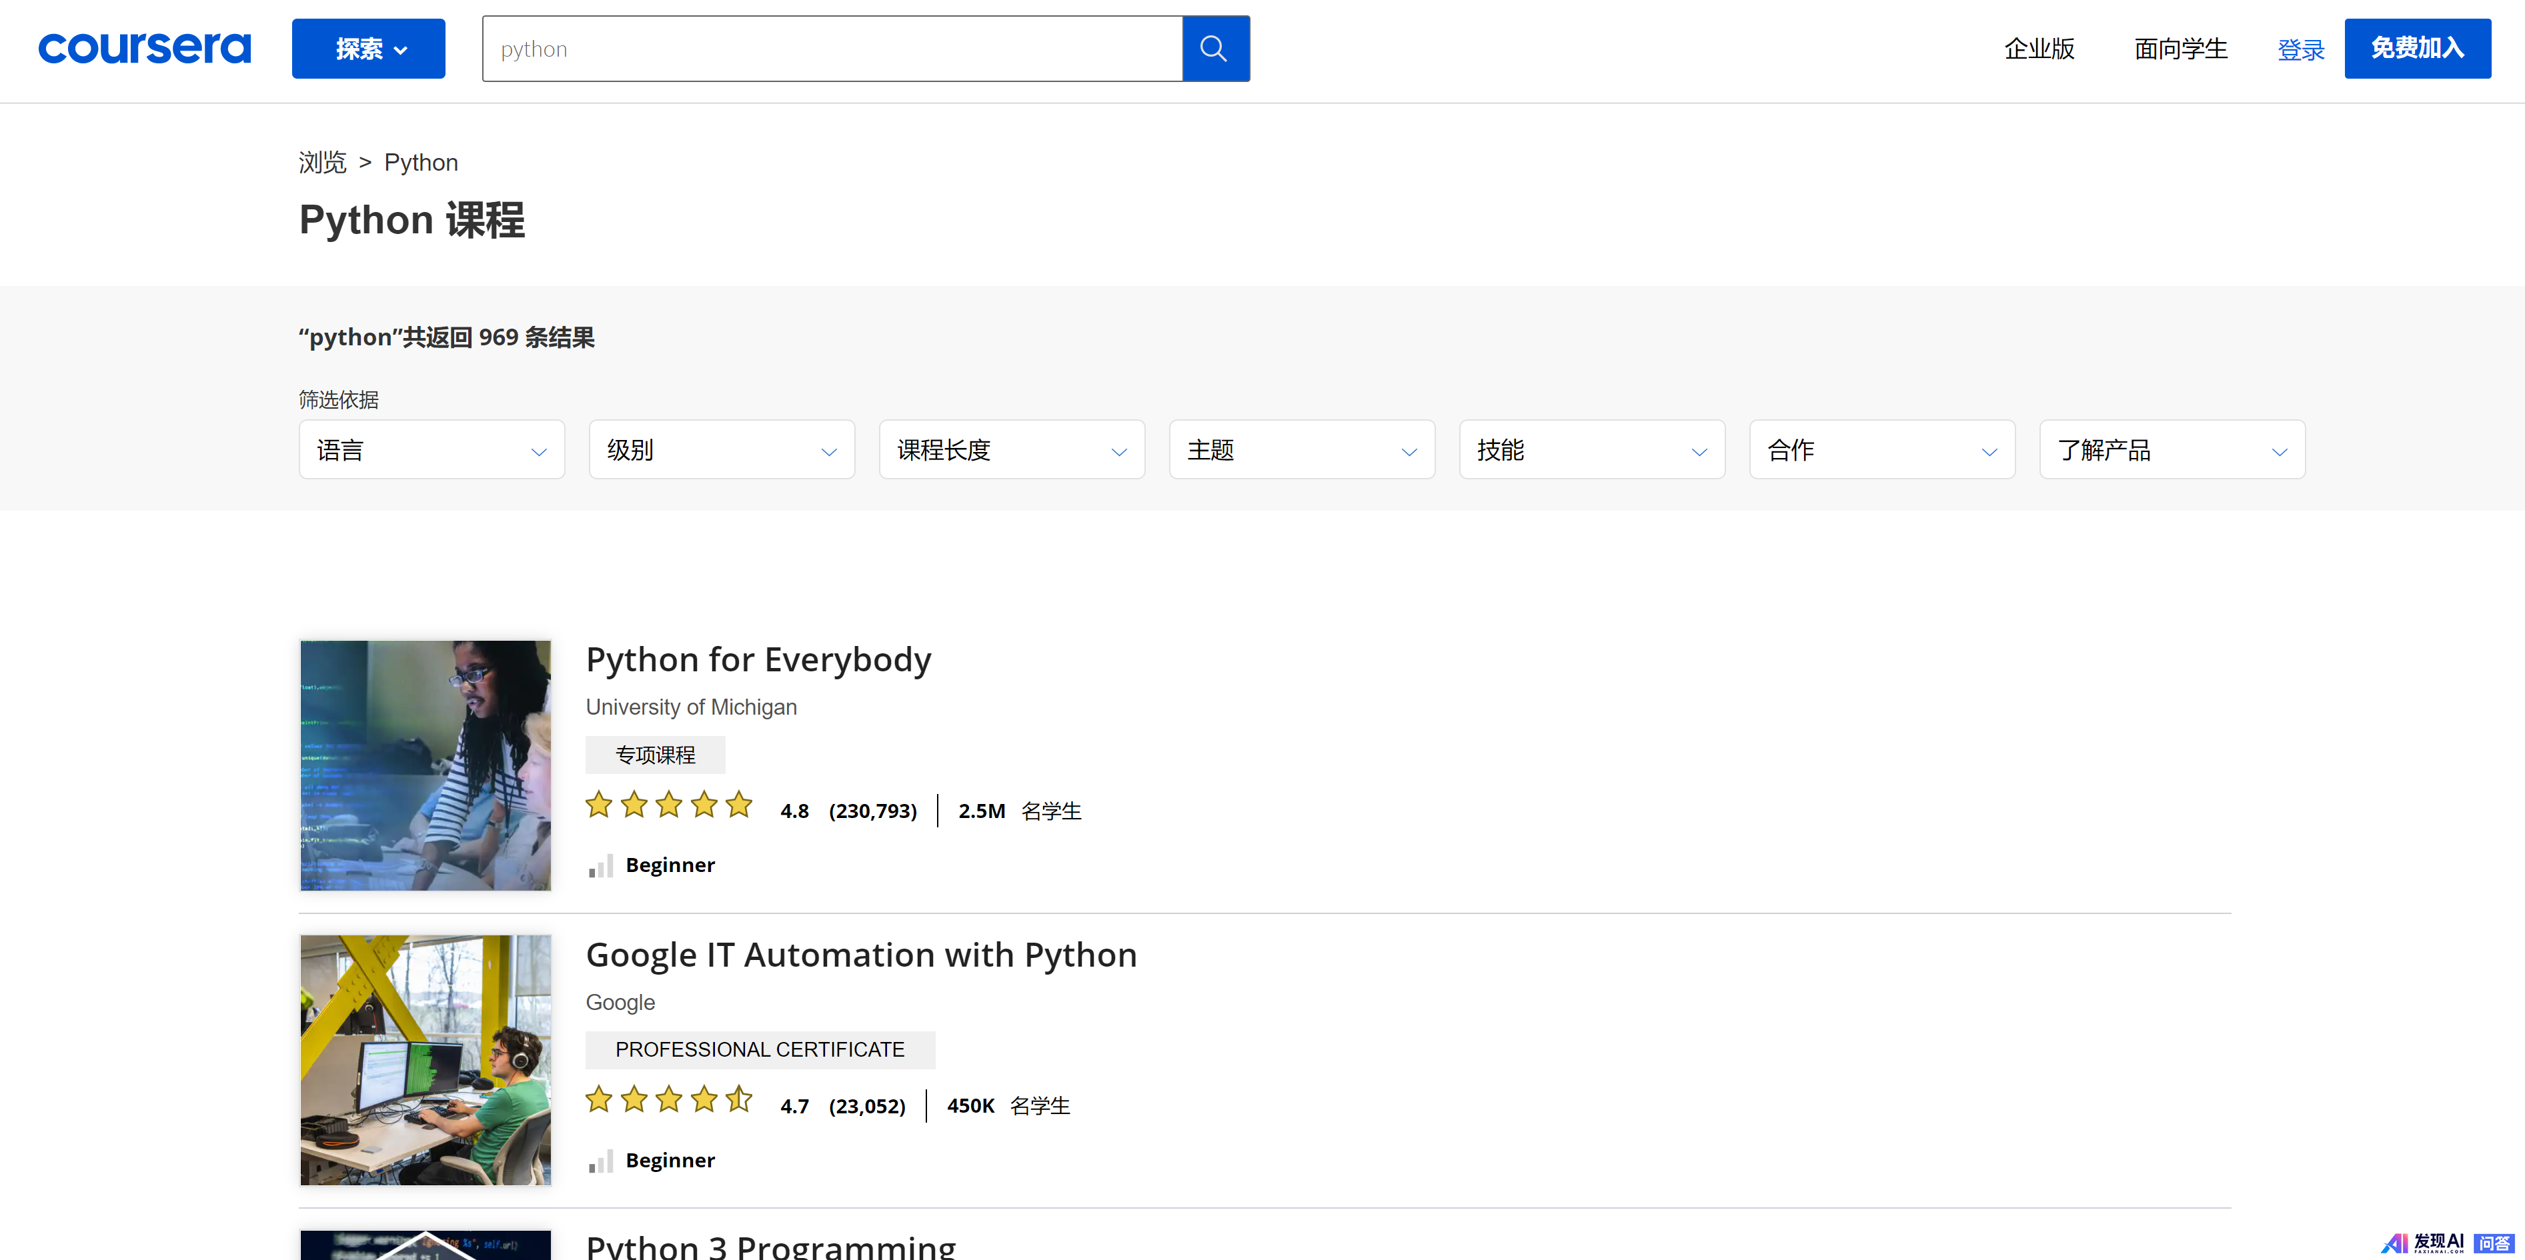Expand the 技能 filter dropdown
The height and width of the screenshot is (1260, 2525).
click(1592, 450)
